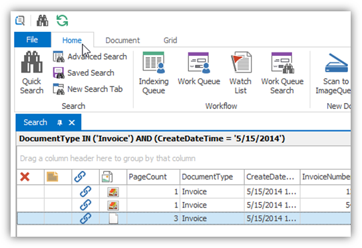The image size is (362, 248).
Task: Pin the Search results tab
Action: pos(60,122)
